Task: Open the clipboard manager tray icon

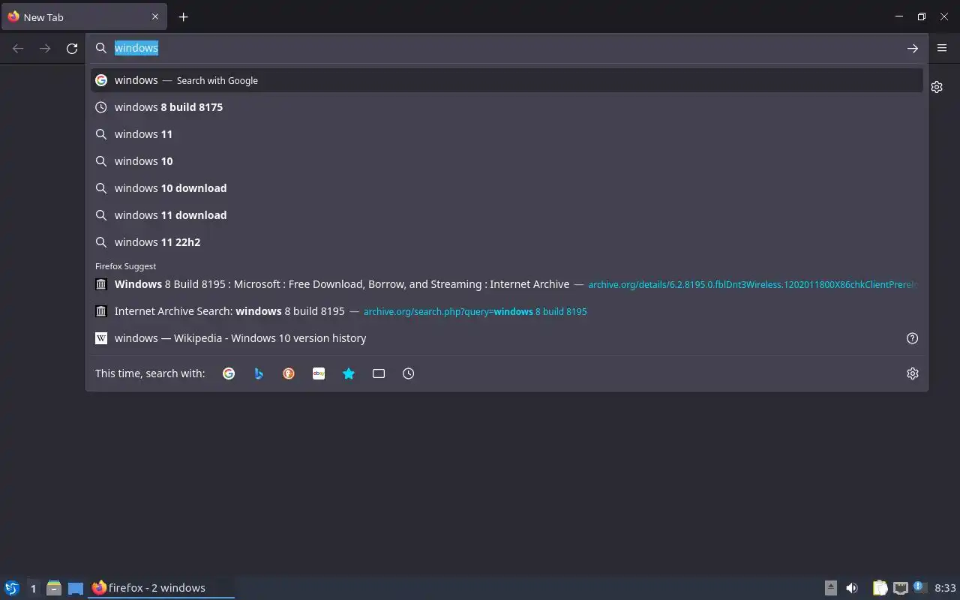Action: 880,588
